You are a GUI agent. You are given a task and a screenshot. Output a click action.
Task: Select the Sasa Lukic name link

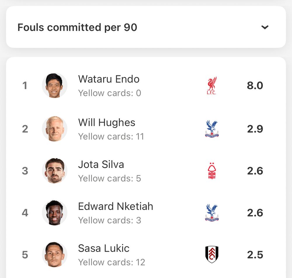tap(104, 248)
